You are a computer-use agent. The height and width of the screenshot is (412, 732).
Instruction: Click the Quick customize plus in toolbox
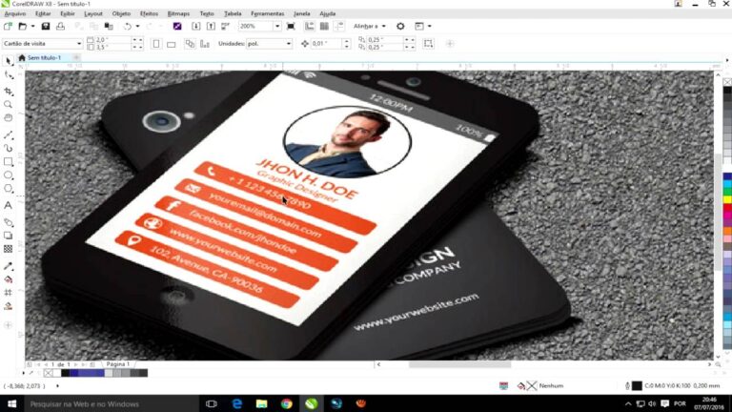(x=8, y=325)
